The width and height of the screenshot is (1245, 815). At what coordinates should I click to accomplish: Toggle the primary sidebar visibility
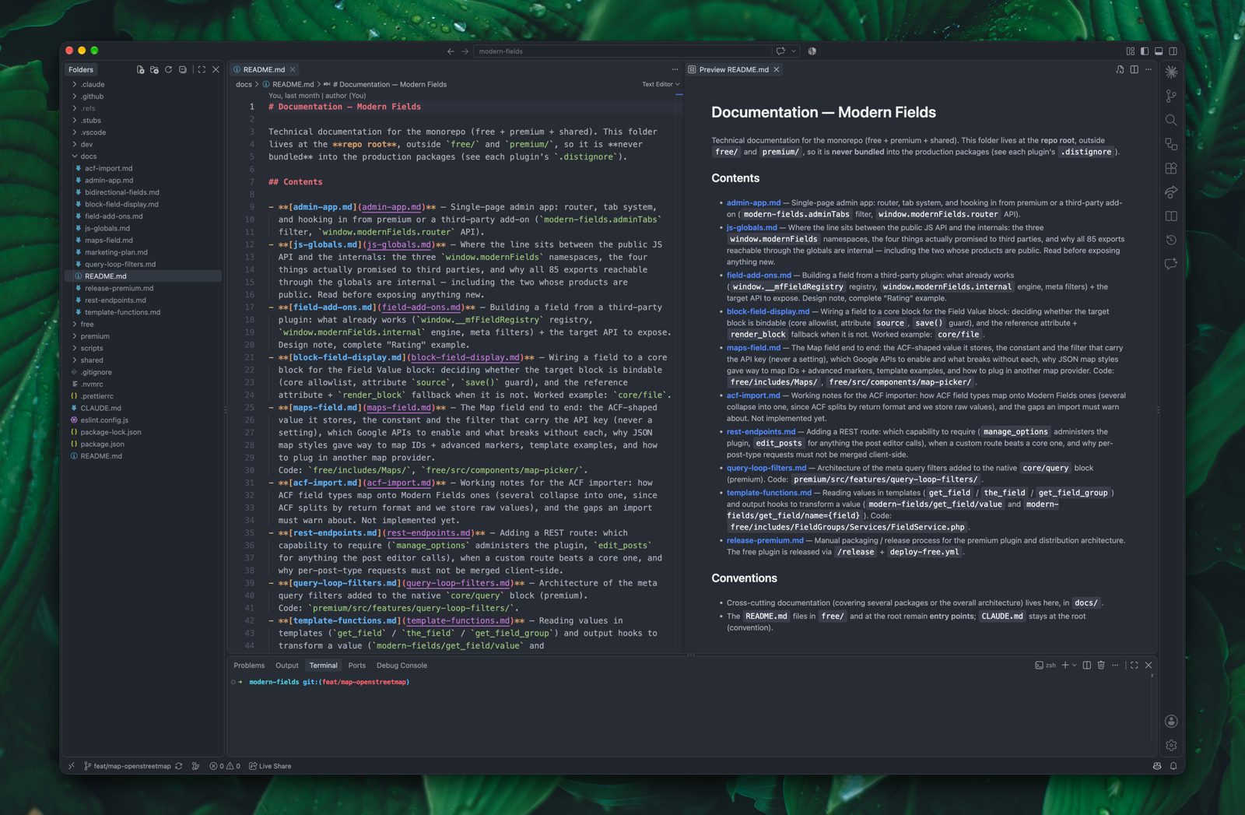pyautogui.click(x=1145, y=51)
